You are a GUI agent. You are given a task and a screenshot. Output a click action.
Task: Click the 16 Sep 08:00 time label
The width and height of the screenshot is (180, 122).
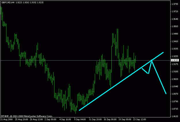(110, 119)
